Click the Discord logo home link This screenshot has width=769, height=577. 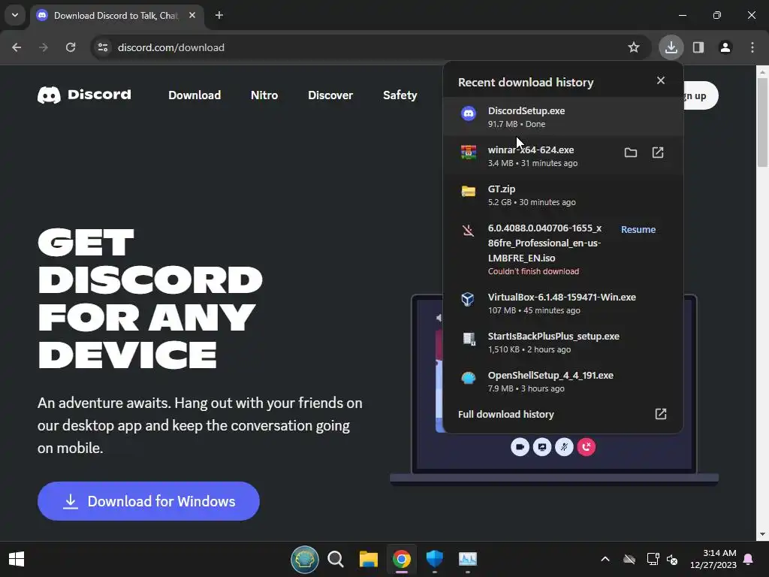click(x=84, y=95)
